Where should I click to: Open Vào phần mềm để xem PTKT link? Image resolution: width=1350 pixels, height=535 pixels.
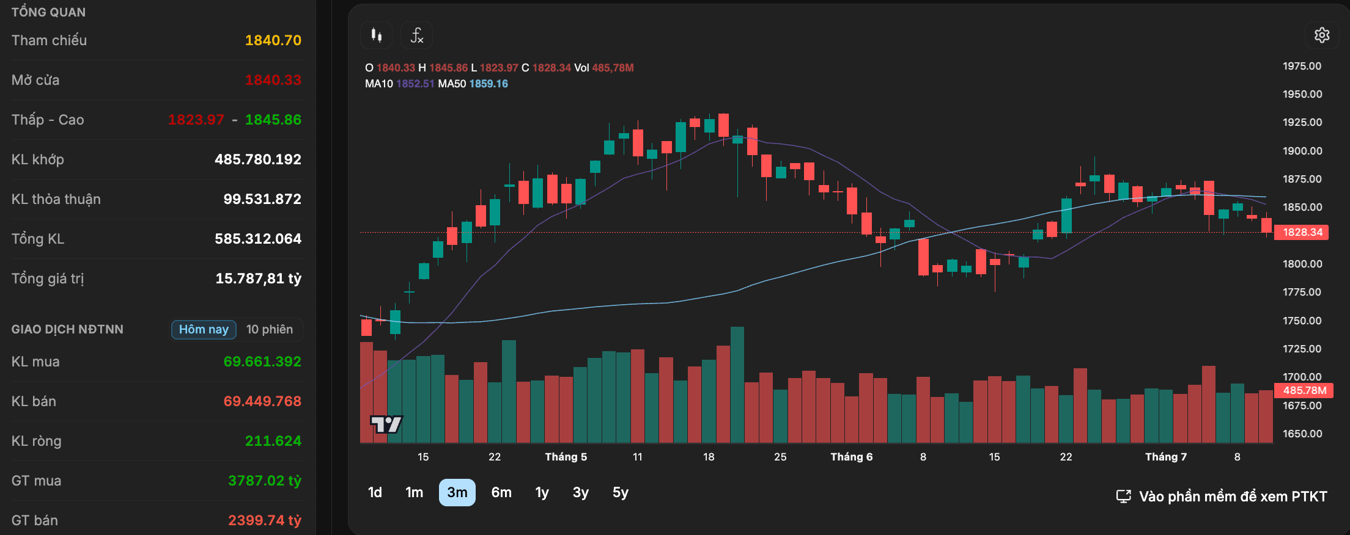pyautogui.click(x=1233, y=497)
